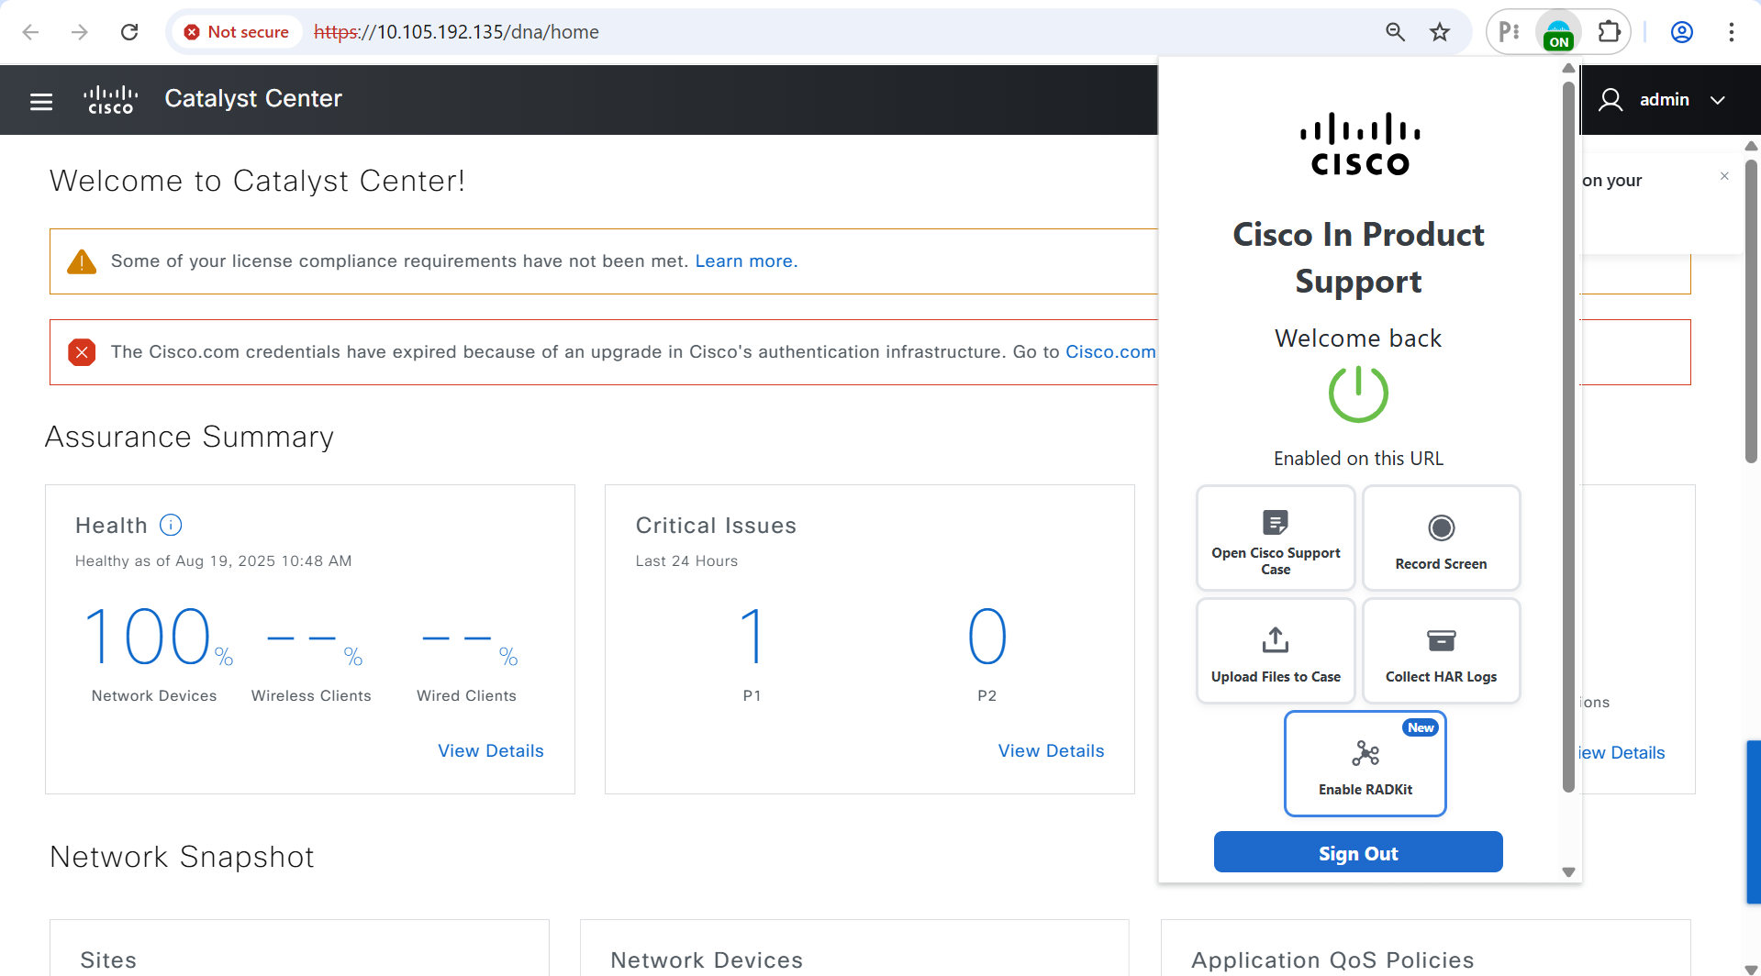The width and height of the screenshot is (1761, 976).
Task: Open the hamburger navigation menu
Action: click(x=41, y=101)
